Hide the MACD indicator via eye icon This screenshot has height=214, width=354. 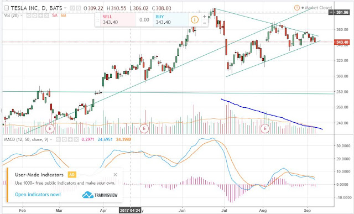click(59, 140)
